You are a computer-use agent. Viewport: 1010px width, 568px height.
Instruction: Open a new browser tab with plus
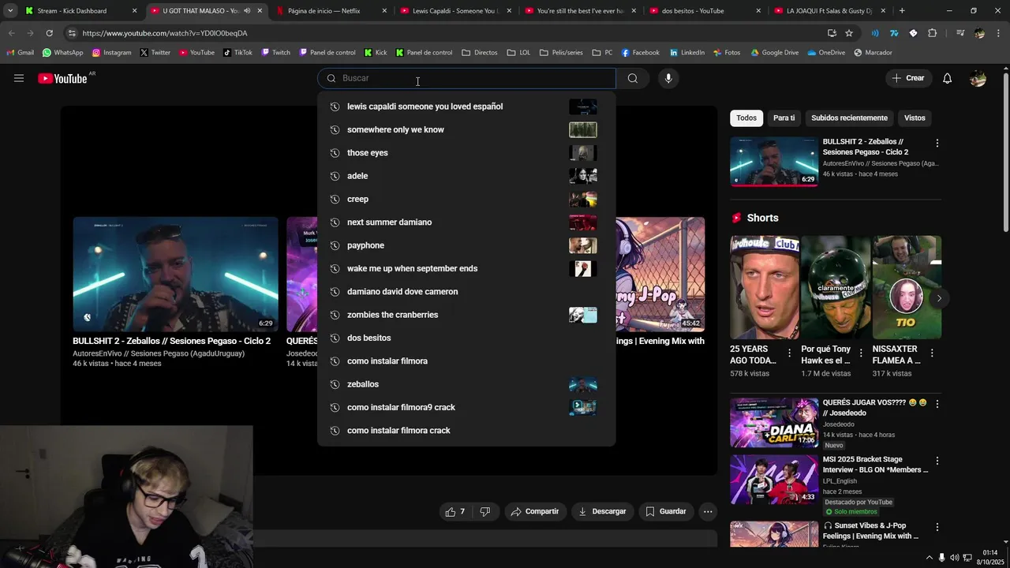pos(902,11)
